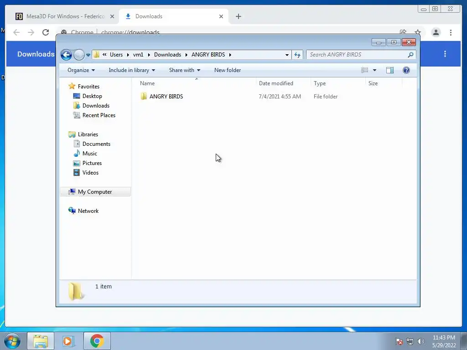
Task: Click the New folder button
Action: [228, 70]
